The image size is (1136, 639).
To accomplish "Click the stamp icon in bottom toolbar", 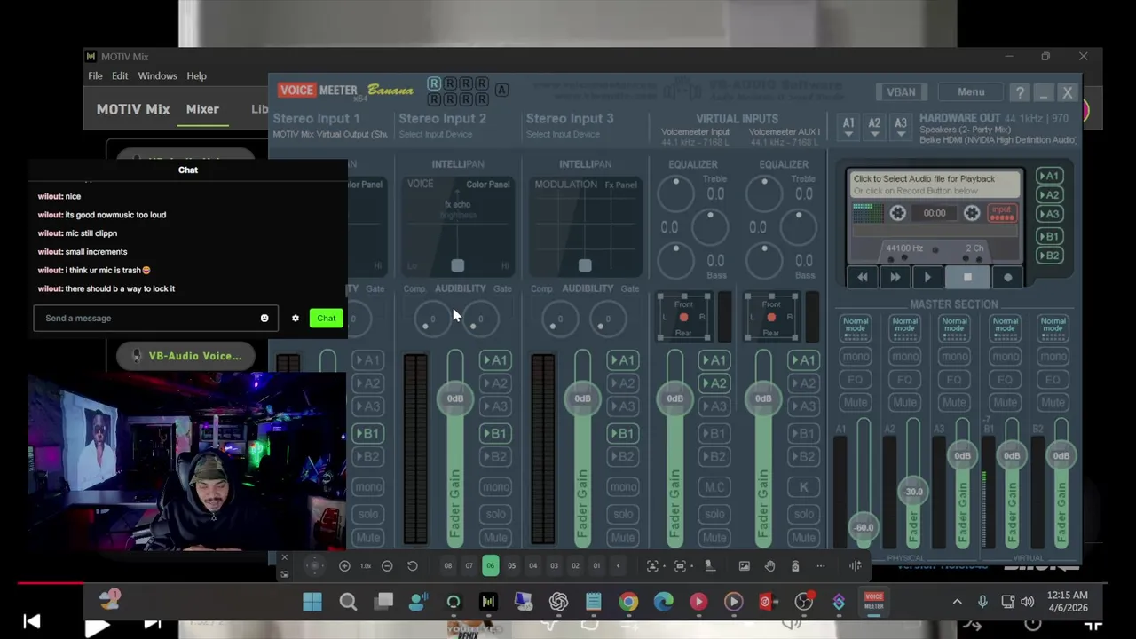I will (709, 566).
